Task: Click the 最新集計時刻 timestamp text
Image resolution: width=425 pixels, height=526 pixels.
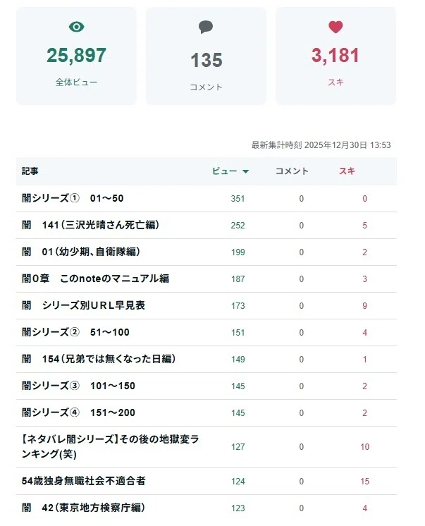Action: point(321,145)
